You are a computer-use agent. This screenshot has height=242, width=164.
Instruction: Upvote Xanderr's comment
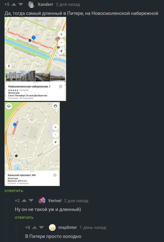14,5
